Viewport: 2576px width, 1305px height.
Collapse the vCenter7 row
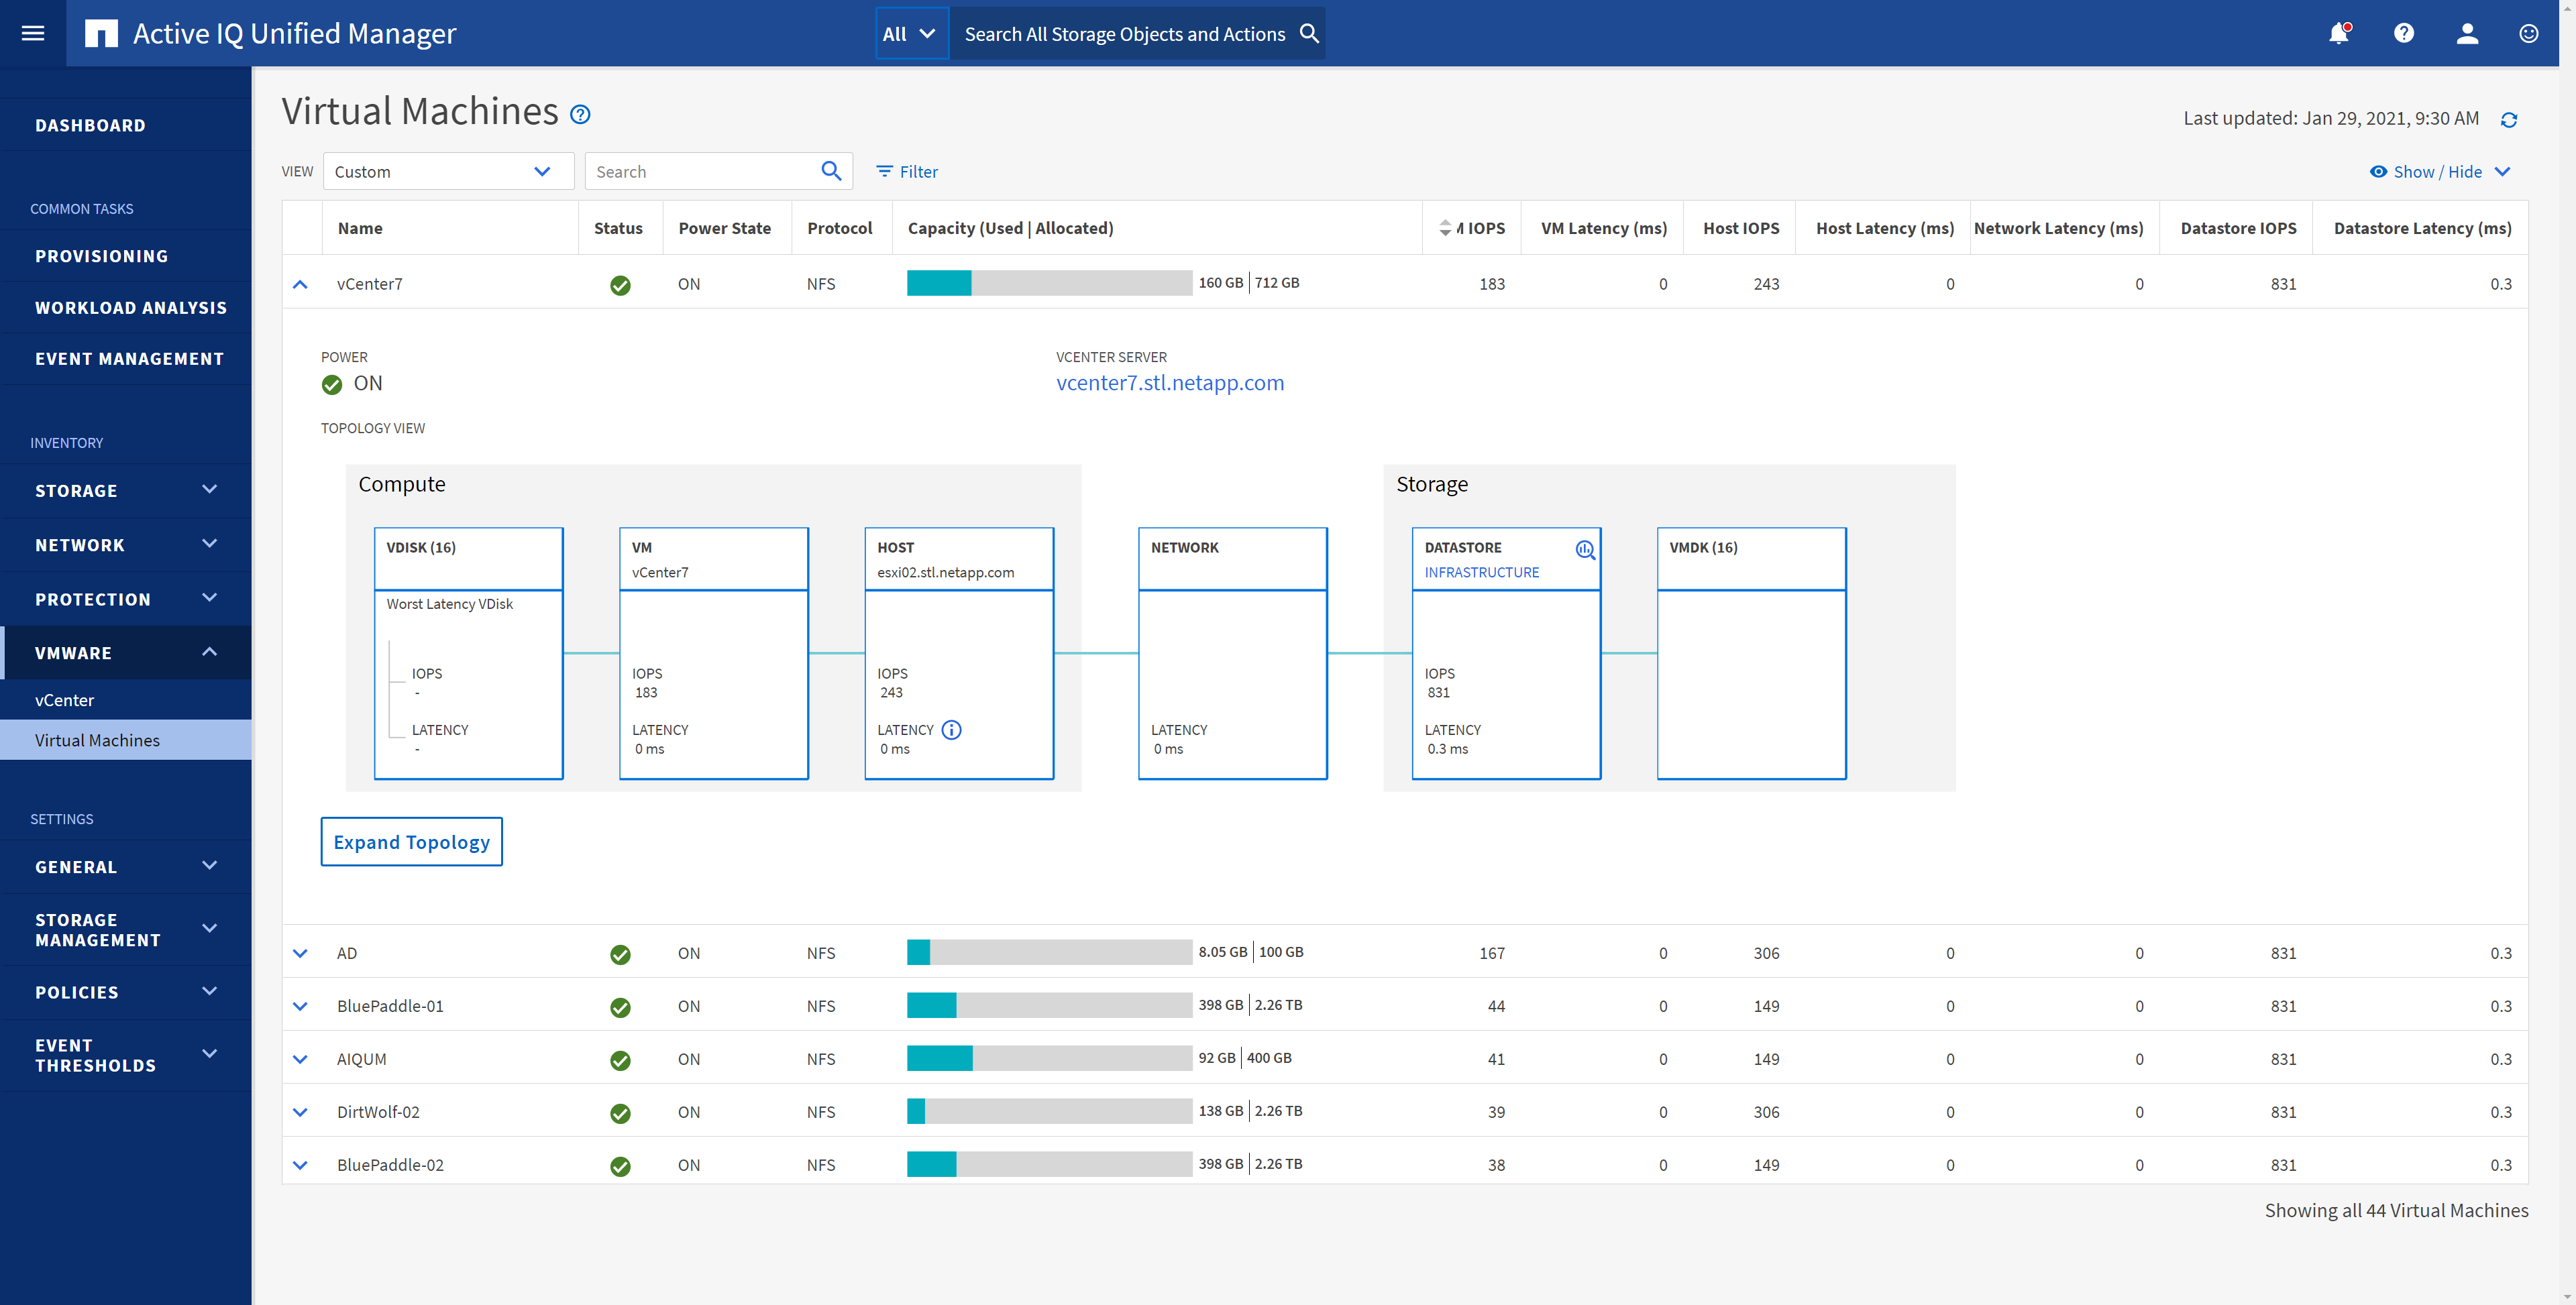tap(300, 284)
